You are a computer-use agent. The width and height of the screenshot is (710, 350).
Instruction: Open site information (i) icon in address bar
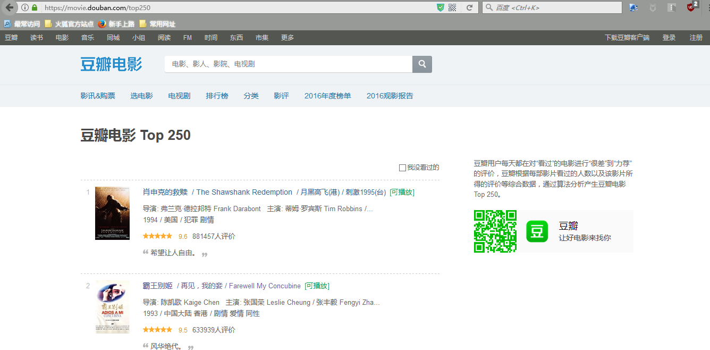[x=25, y=7]
